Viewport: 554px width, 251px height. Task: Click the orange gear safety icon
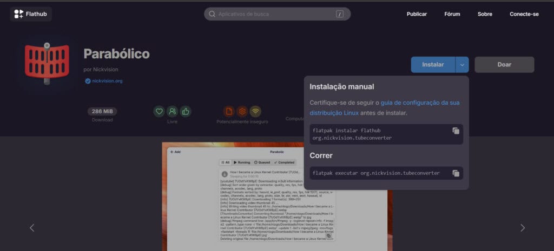point(242,111)
